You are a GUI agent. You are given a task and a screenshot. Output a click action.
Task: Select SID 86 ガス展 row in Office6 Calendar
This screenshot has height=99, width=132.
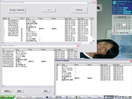click(94, 78)
